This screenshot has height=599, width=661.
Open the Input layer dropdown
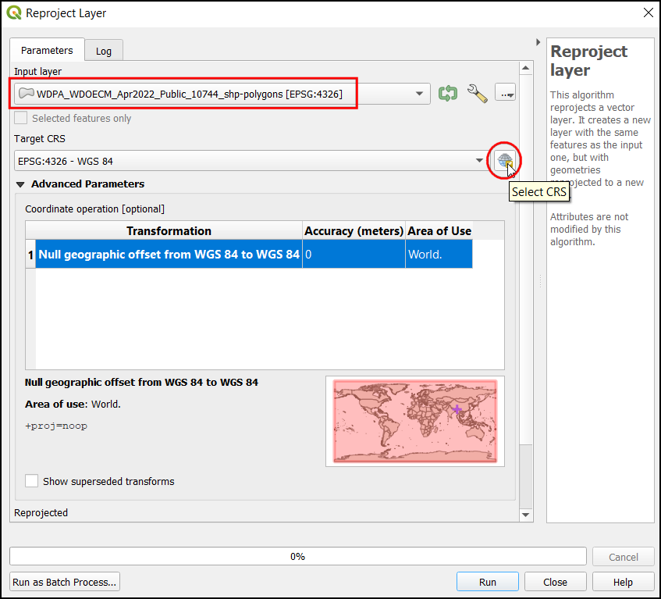point(421,94)
